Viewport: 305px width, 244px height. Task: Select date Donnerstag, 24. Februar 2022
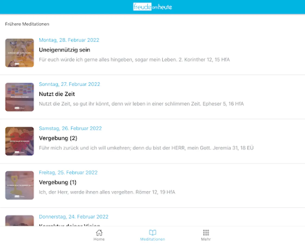[x=74, y=217]
